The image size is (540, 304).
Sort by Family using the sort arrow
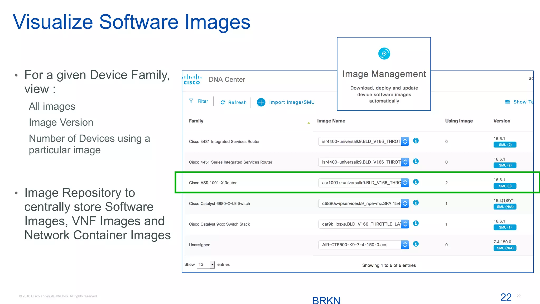point(309,123)
